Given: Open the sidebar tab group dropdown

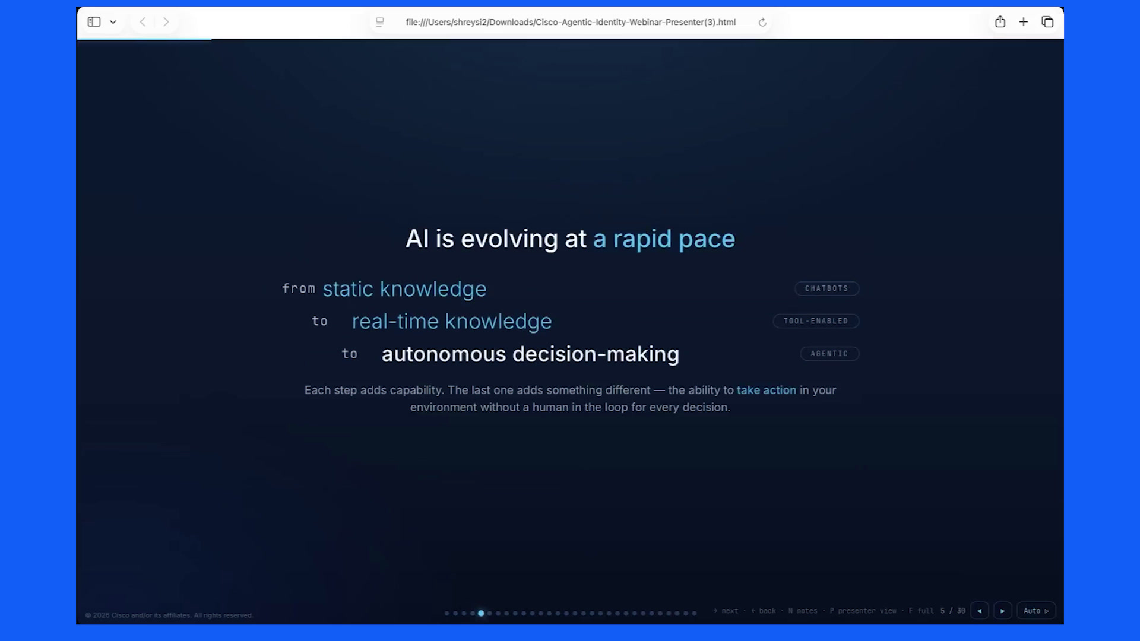Looking at the screenshot, I should pos(113,22).
